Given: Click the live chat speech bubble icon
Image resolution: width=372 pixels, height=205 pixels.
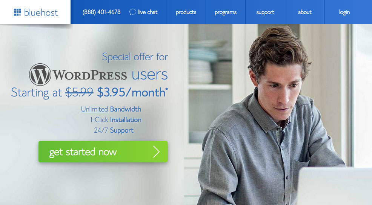Looking at the screenshot, I should (x=133, y=12).
